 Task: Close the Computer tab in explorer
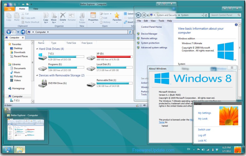click(23, 38)
